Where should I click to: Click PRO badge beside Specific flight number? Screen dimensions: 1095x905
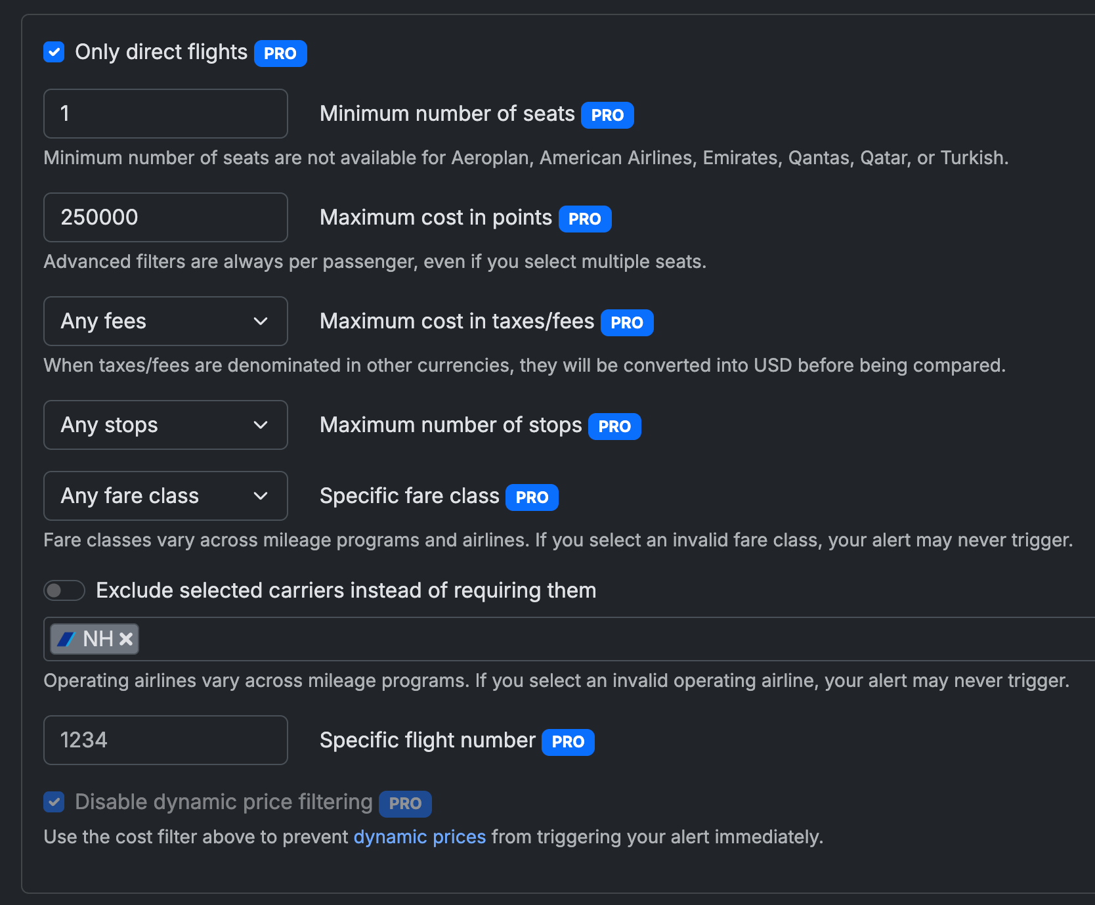(x=567, y=741)
